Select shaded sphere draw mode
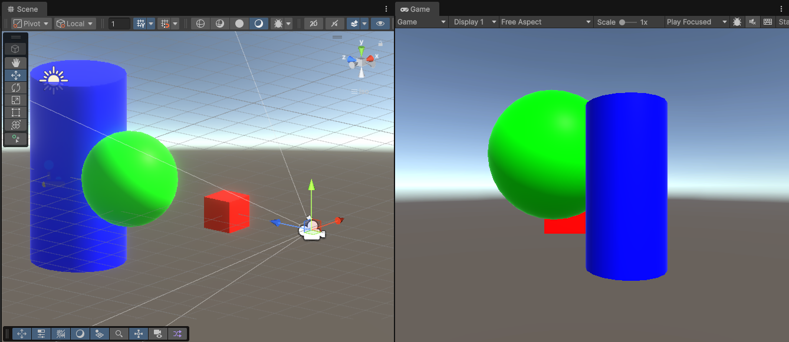The width and height of the screenshot is (789, 342). click(258, 24)
